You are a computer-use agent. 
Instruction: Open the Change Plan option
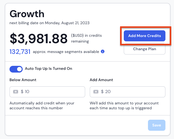point(145,49)
